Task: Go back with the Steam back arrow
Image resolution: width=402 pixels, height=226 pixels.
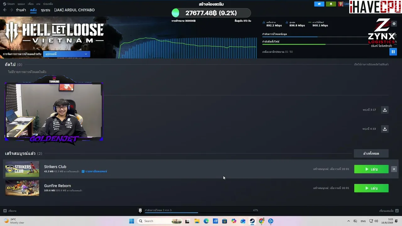Action: pyautogui.click(x=5, y=10)
